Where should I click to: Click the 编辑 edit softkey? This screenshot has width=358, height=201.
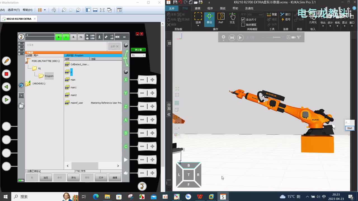[x=115, y=178]
